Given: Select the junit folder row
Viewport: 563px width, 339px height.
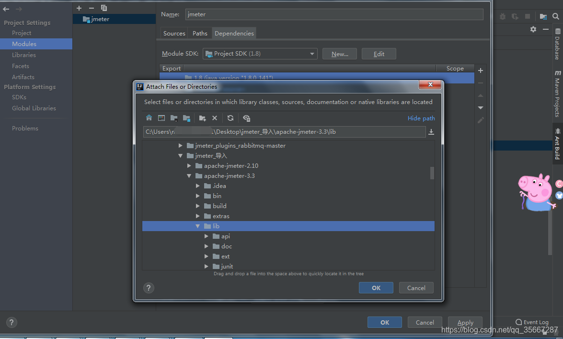Looking at the screenshot, I should (288, 267).
